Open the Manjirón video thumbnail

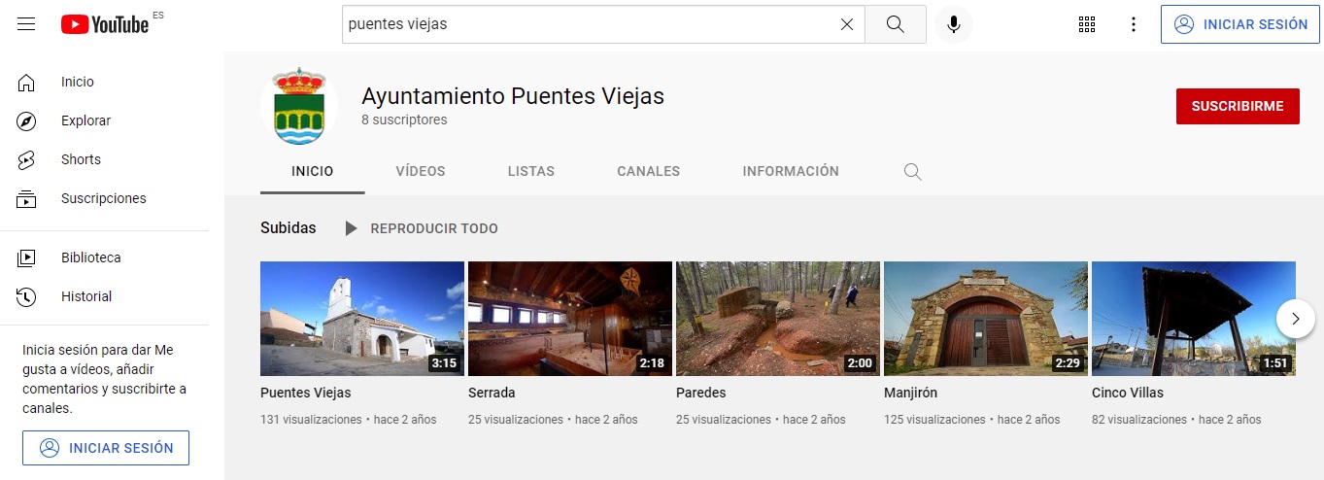tap(986, 319)
